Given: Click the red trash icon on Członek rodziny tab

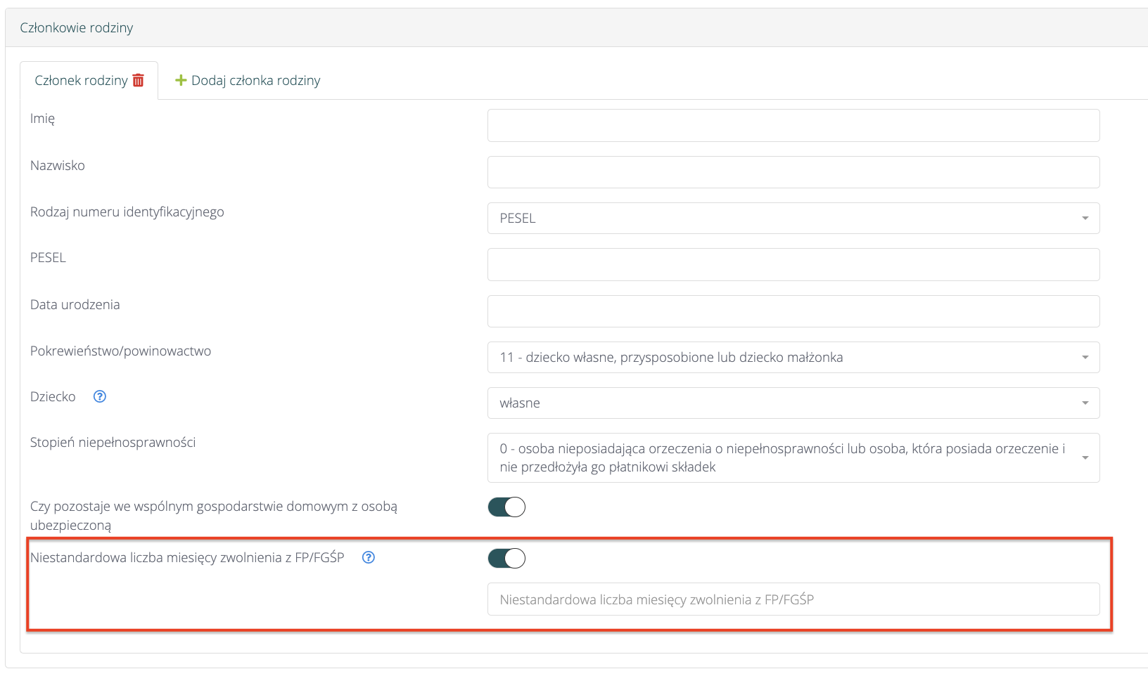Looking at the screenshot, I should (139, 80).
